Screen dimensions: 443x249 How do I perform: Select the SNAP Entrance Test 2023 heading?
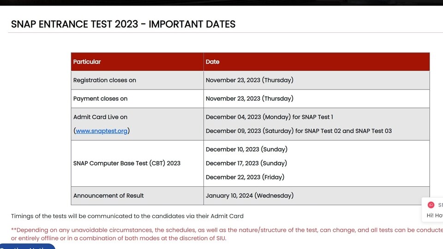123,24
